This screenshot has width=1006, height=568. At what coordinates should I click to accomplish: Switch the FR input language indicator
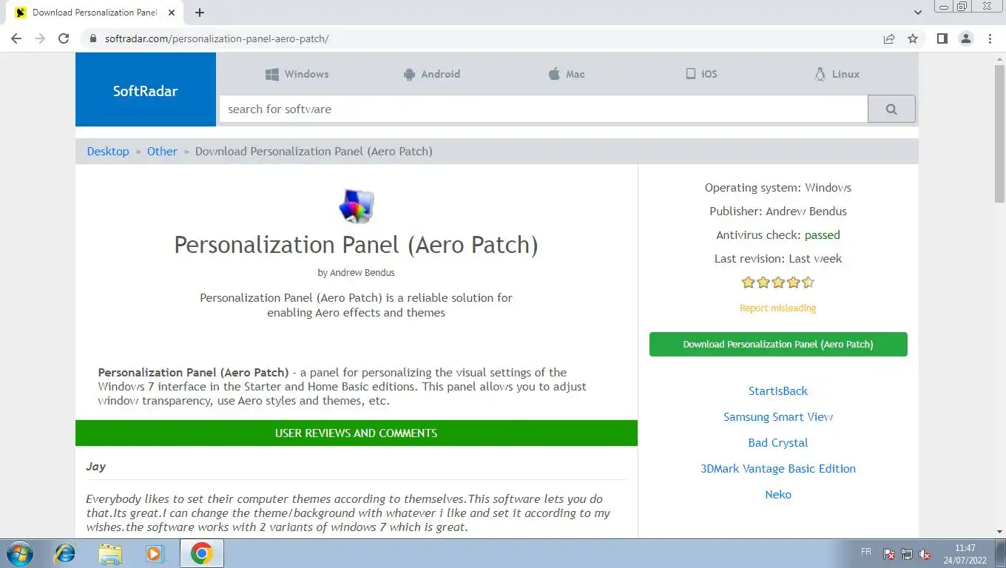(x=866, y=552)
